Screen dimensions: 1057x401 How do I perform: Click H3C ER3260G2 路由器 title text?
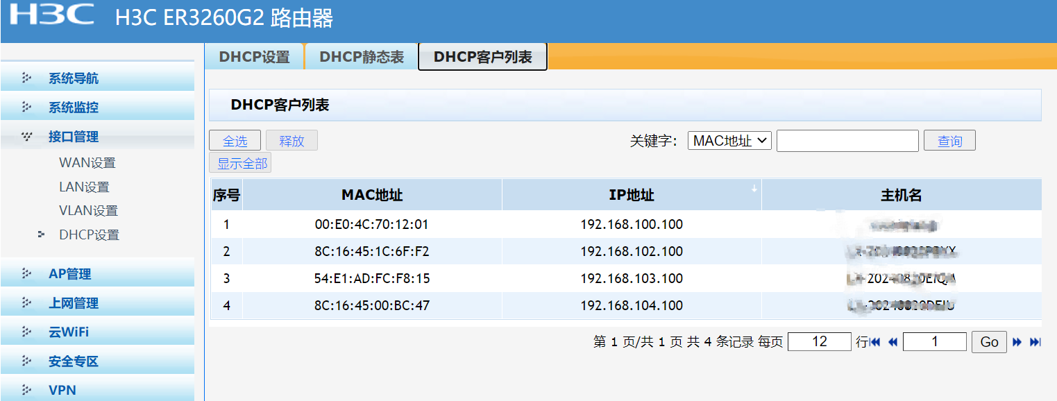pyautogui.click(x=224, y=17)
